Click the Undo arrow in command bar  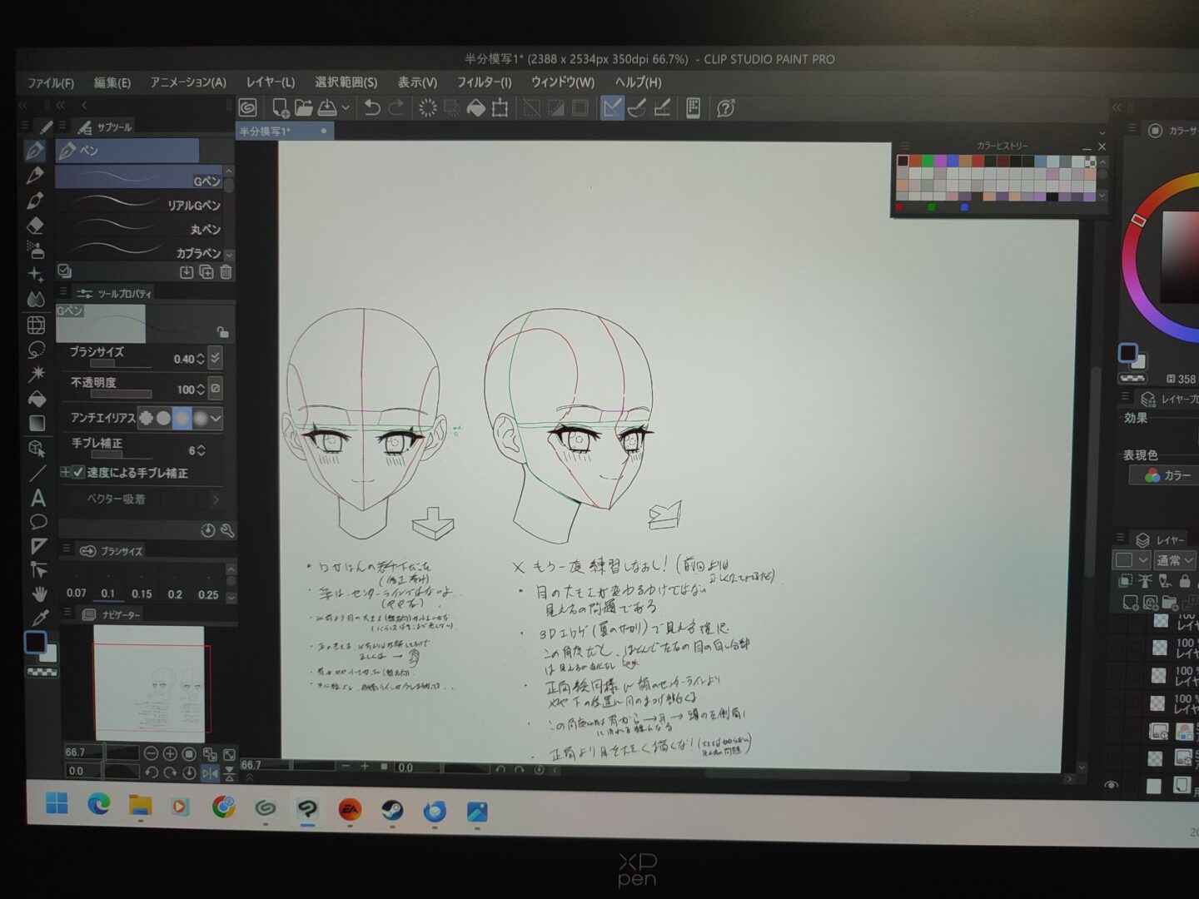tap(372, 108)
